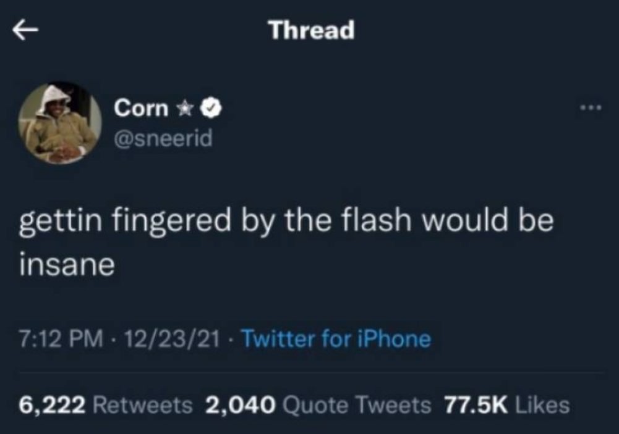This screenshot has width=619, height=434.
Task: Visit the @sneerid handle
Action: point(163,138)
